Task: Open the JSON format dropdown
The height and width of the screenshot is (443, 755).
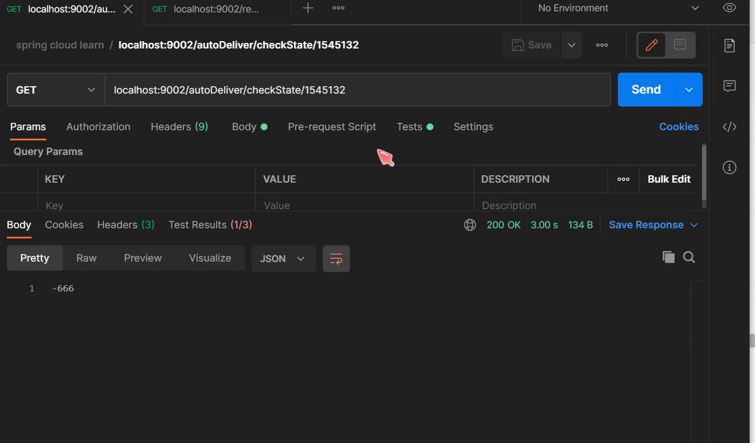Action: [x=283, y=259]
